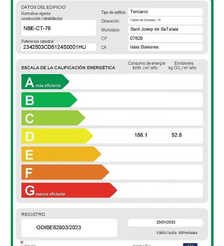Click the NBE-CT-79 normativa field

point(59,28)
